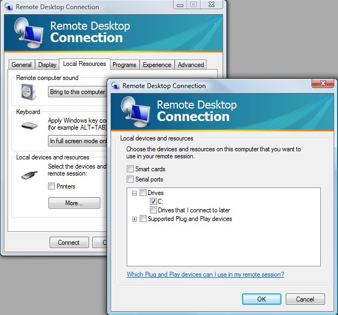Click the keyboard icon in Keyboard section

[x=29, y=125]
